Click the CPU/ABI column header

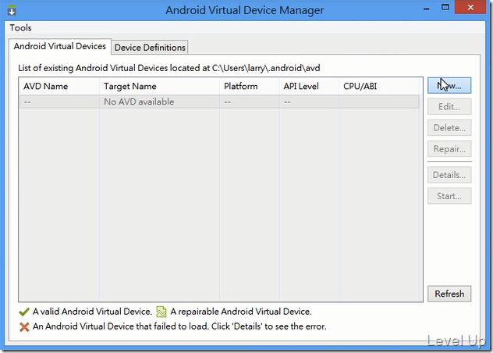pyautogui.click(x=379, y=86)
